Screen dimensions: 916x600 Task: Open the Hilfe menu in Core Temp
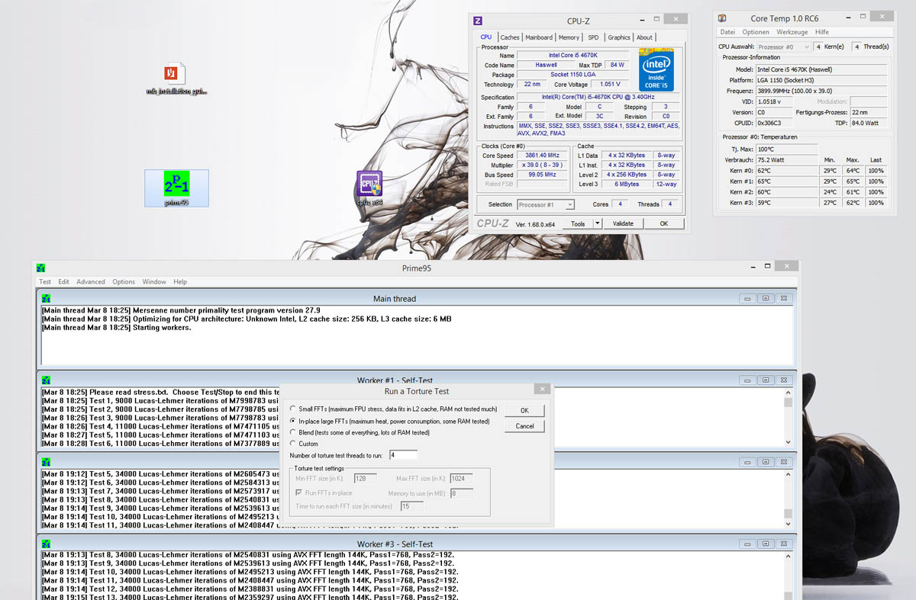pos(822,32)
